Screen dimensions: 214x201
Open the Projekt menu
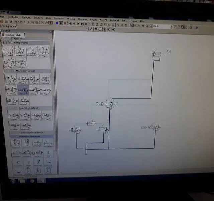93,20
